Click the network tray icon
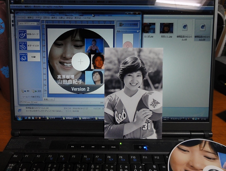The width and height of the screenshot is (226, 171). [196, 119]
